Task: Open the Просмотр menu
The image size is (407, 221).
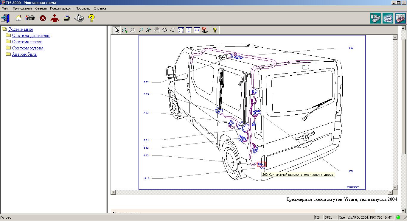Action: [x=83, y=8]
